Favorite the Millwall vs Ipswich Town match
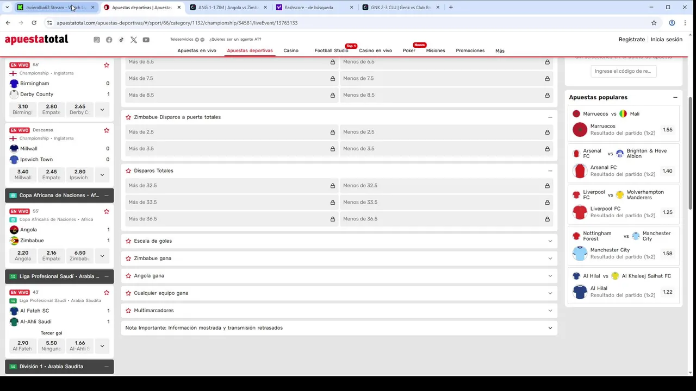The height and width of the screenshot is (391, 696). (107, 130)
